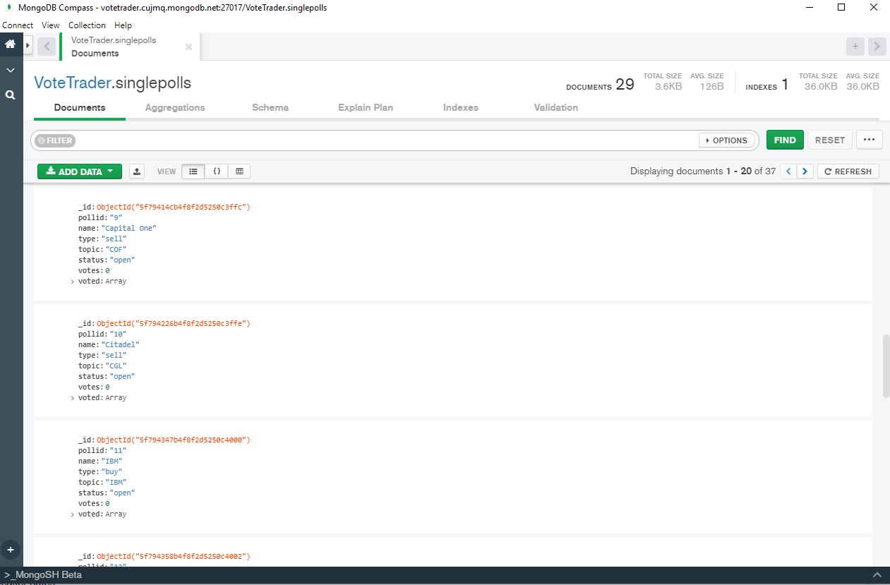Click the documents list scrollbar thumb
The height and width of the screenshot is (585, 890).
(x=886, y=366)
